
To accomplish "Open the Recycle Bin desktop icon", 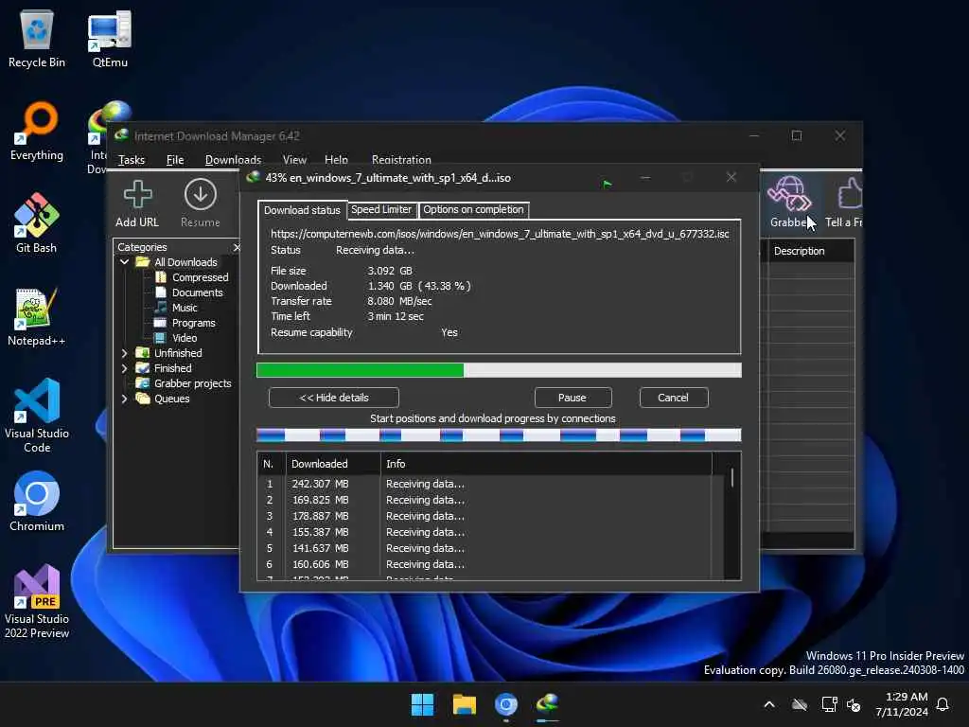I will click(37, 39).
